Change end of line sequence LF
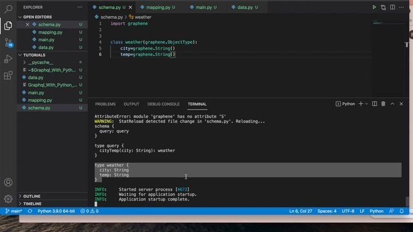This screenshot has height=232, width=413. (x=362, y=211)
